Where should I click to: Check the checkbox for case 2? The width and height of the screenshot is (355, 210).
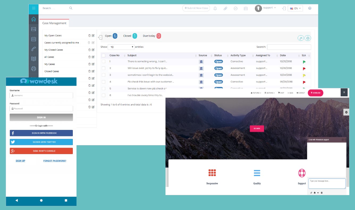click(104, 68)
